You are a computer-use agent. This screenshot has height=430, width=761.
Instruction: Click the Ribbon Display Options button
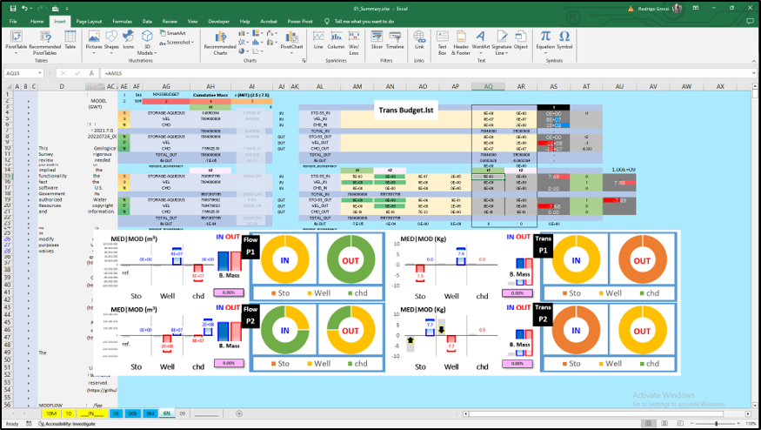click(696, 8)
